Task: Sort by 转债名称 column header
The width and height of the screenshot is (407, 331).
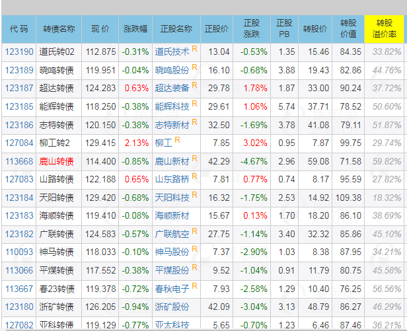Action: (x=59, y=29)
